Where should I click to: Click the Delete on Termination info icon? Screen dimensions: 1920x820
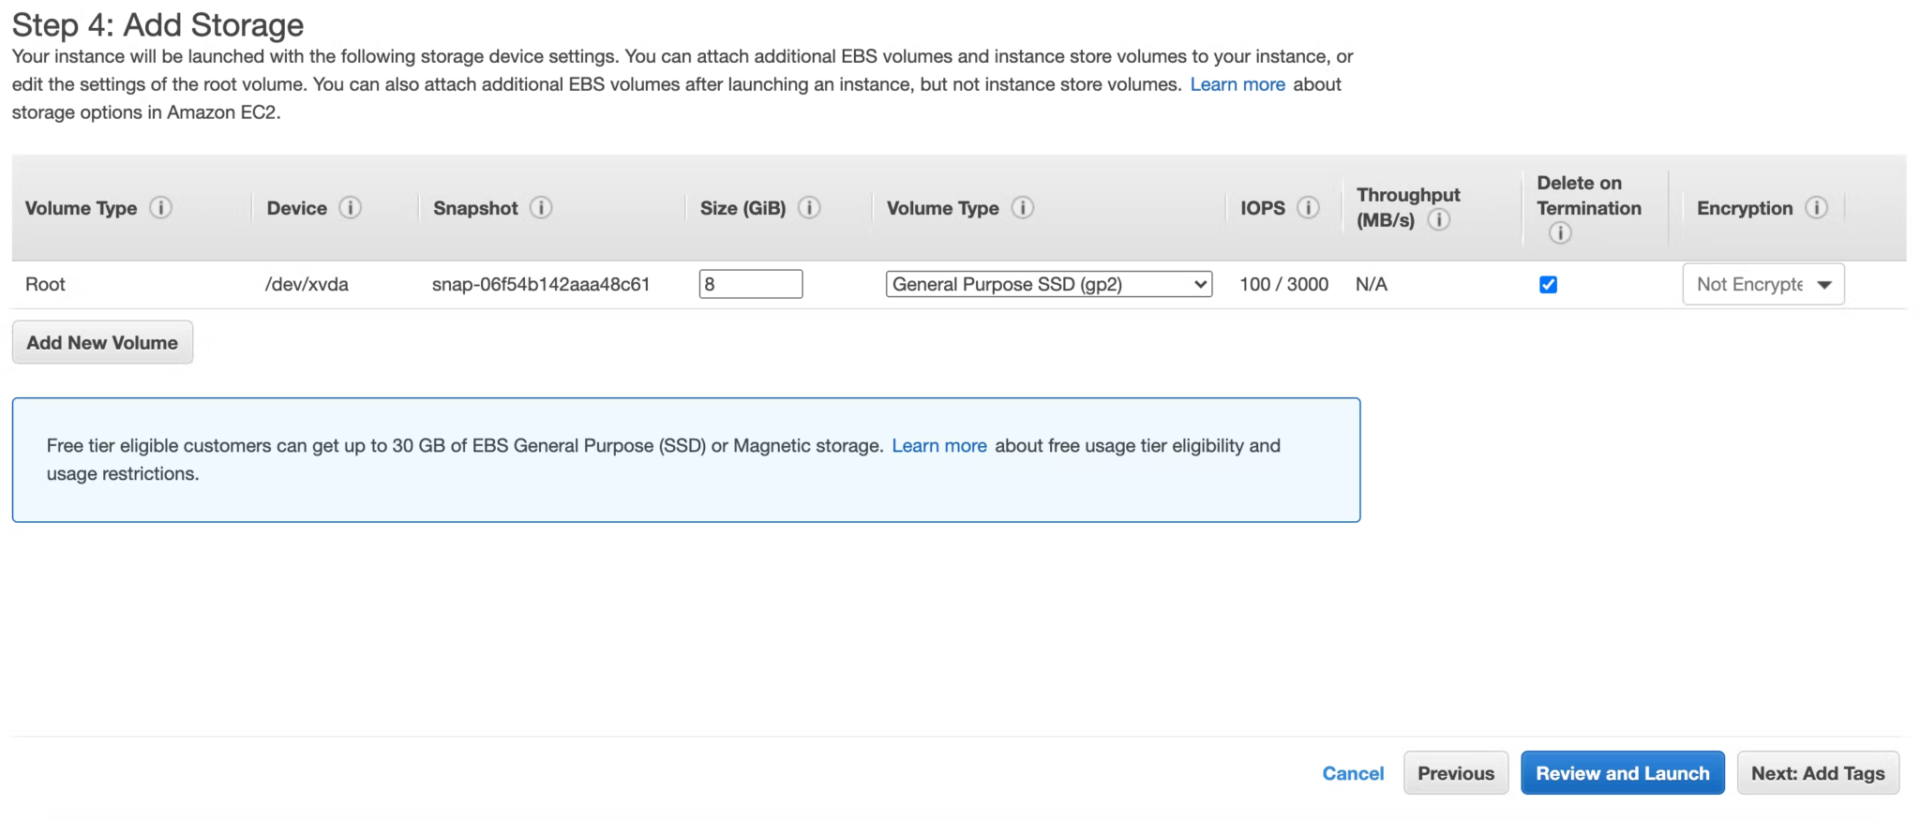point(1560,233)
